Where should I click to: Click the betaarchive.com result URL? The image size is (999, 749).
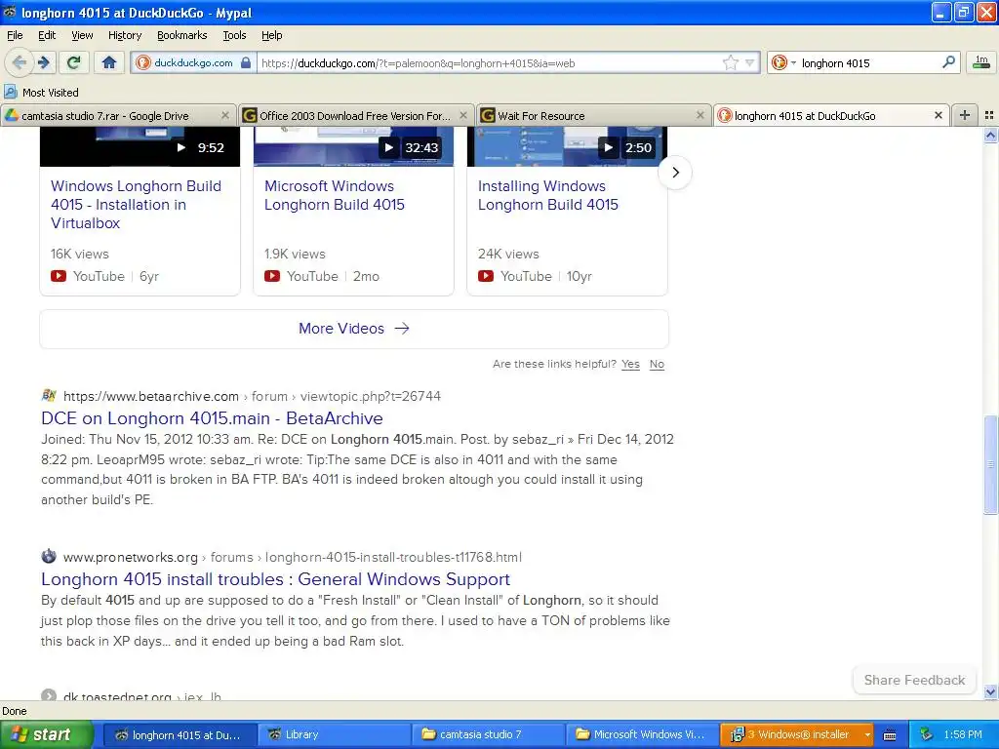coord(253,396)
